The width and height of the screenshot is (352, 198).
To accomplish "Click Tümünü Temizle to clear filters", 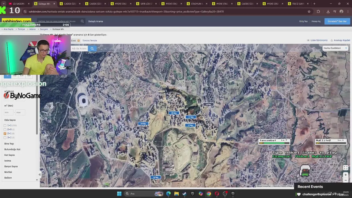I will tap(90, 40).
